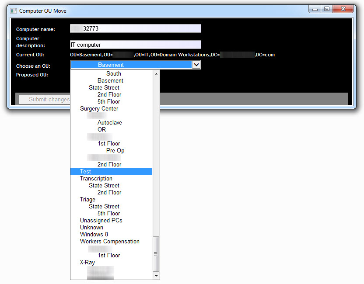The image size is (364, 284).
Task: Click the Computer OU Move title bar icon
Action: click(x=13, y=10)
